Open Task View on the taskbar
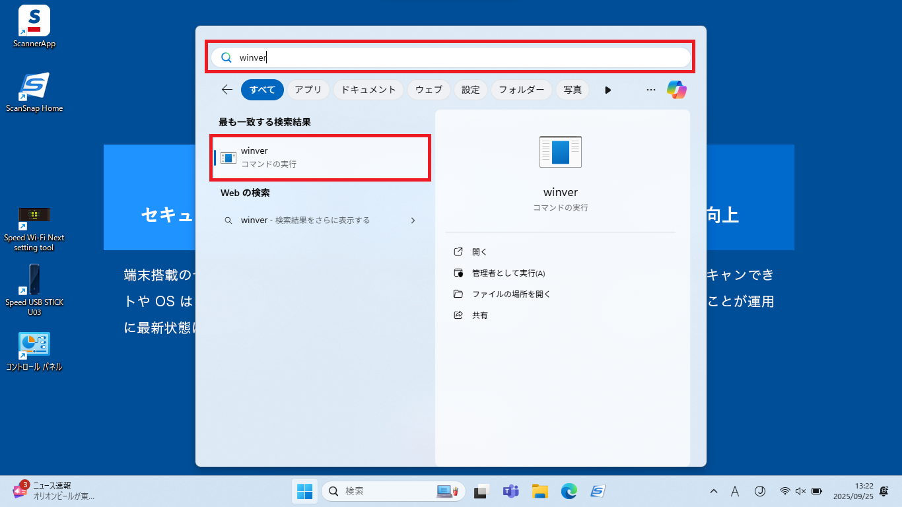Viewport: 902px width, 507px height. (x=481, y=491)
